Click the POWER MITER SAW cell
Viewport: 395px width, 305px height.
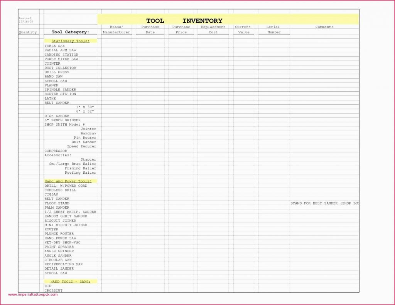coord(61,59)
